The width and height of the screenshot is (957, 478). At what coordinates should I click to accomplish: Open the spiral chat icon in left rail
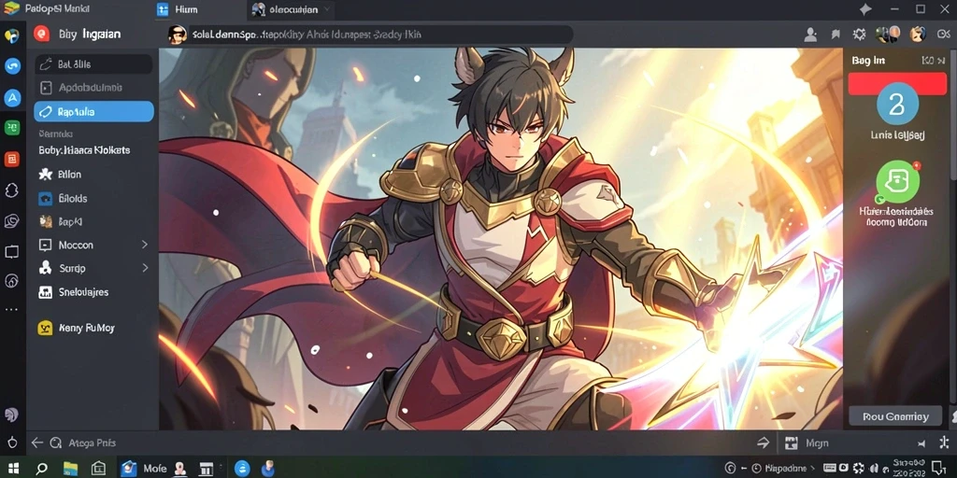(x=11, y=221)
